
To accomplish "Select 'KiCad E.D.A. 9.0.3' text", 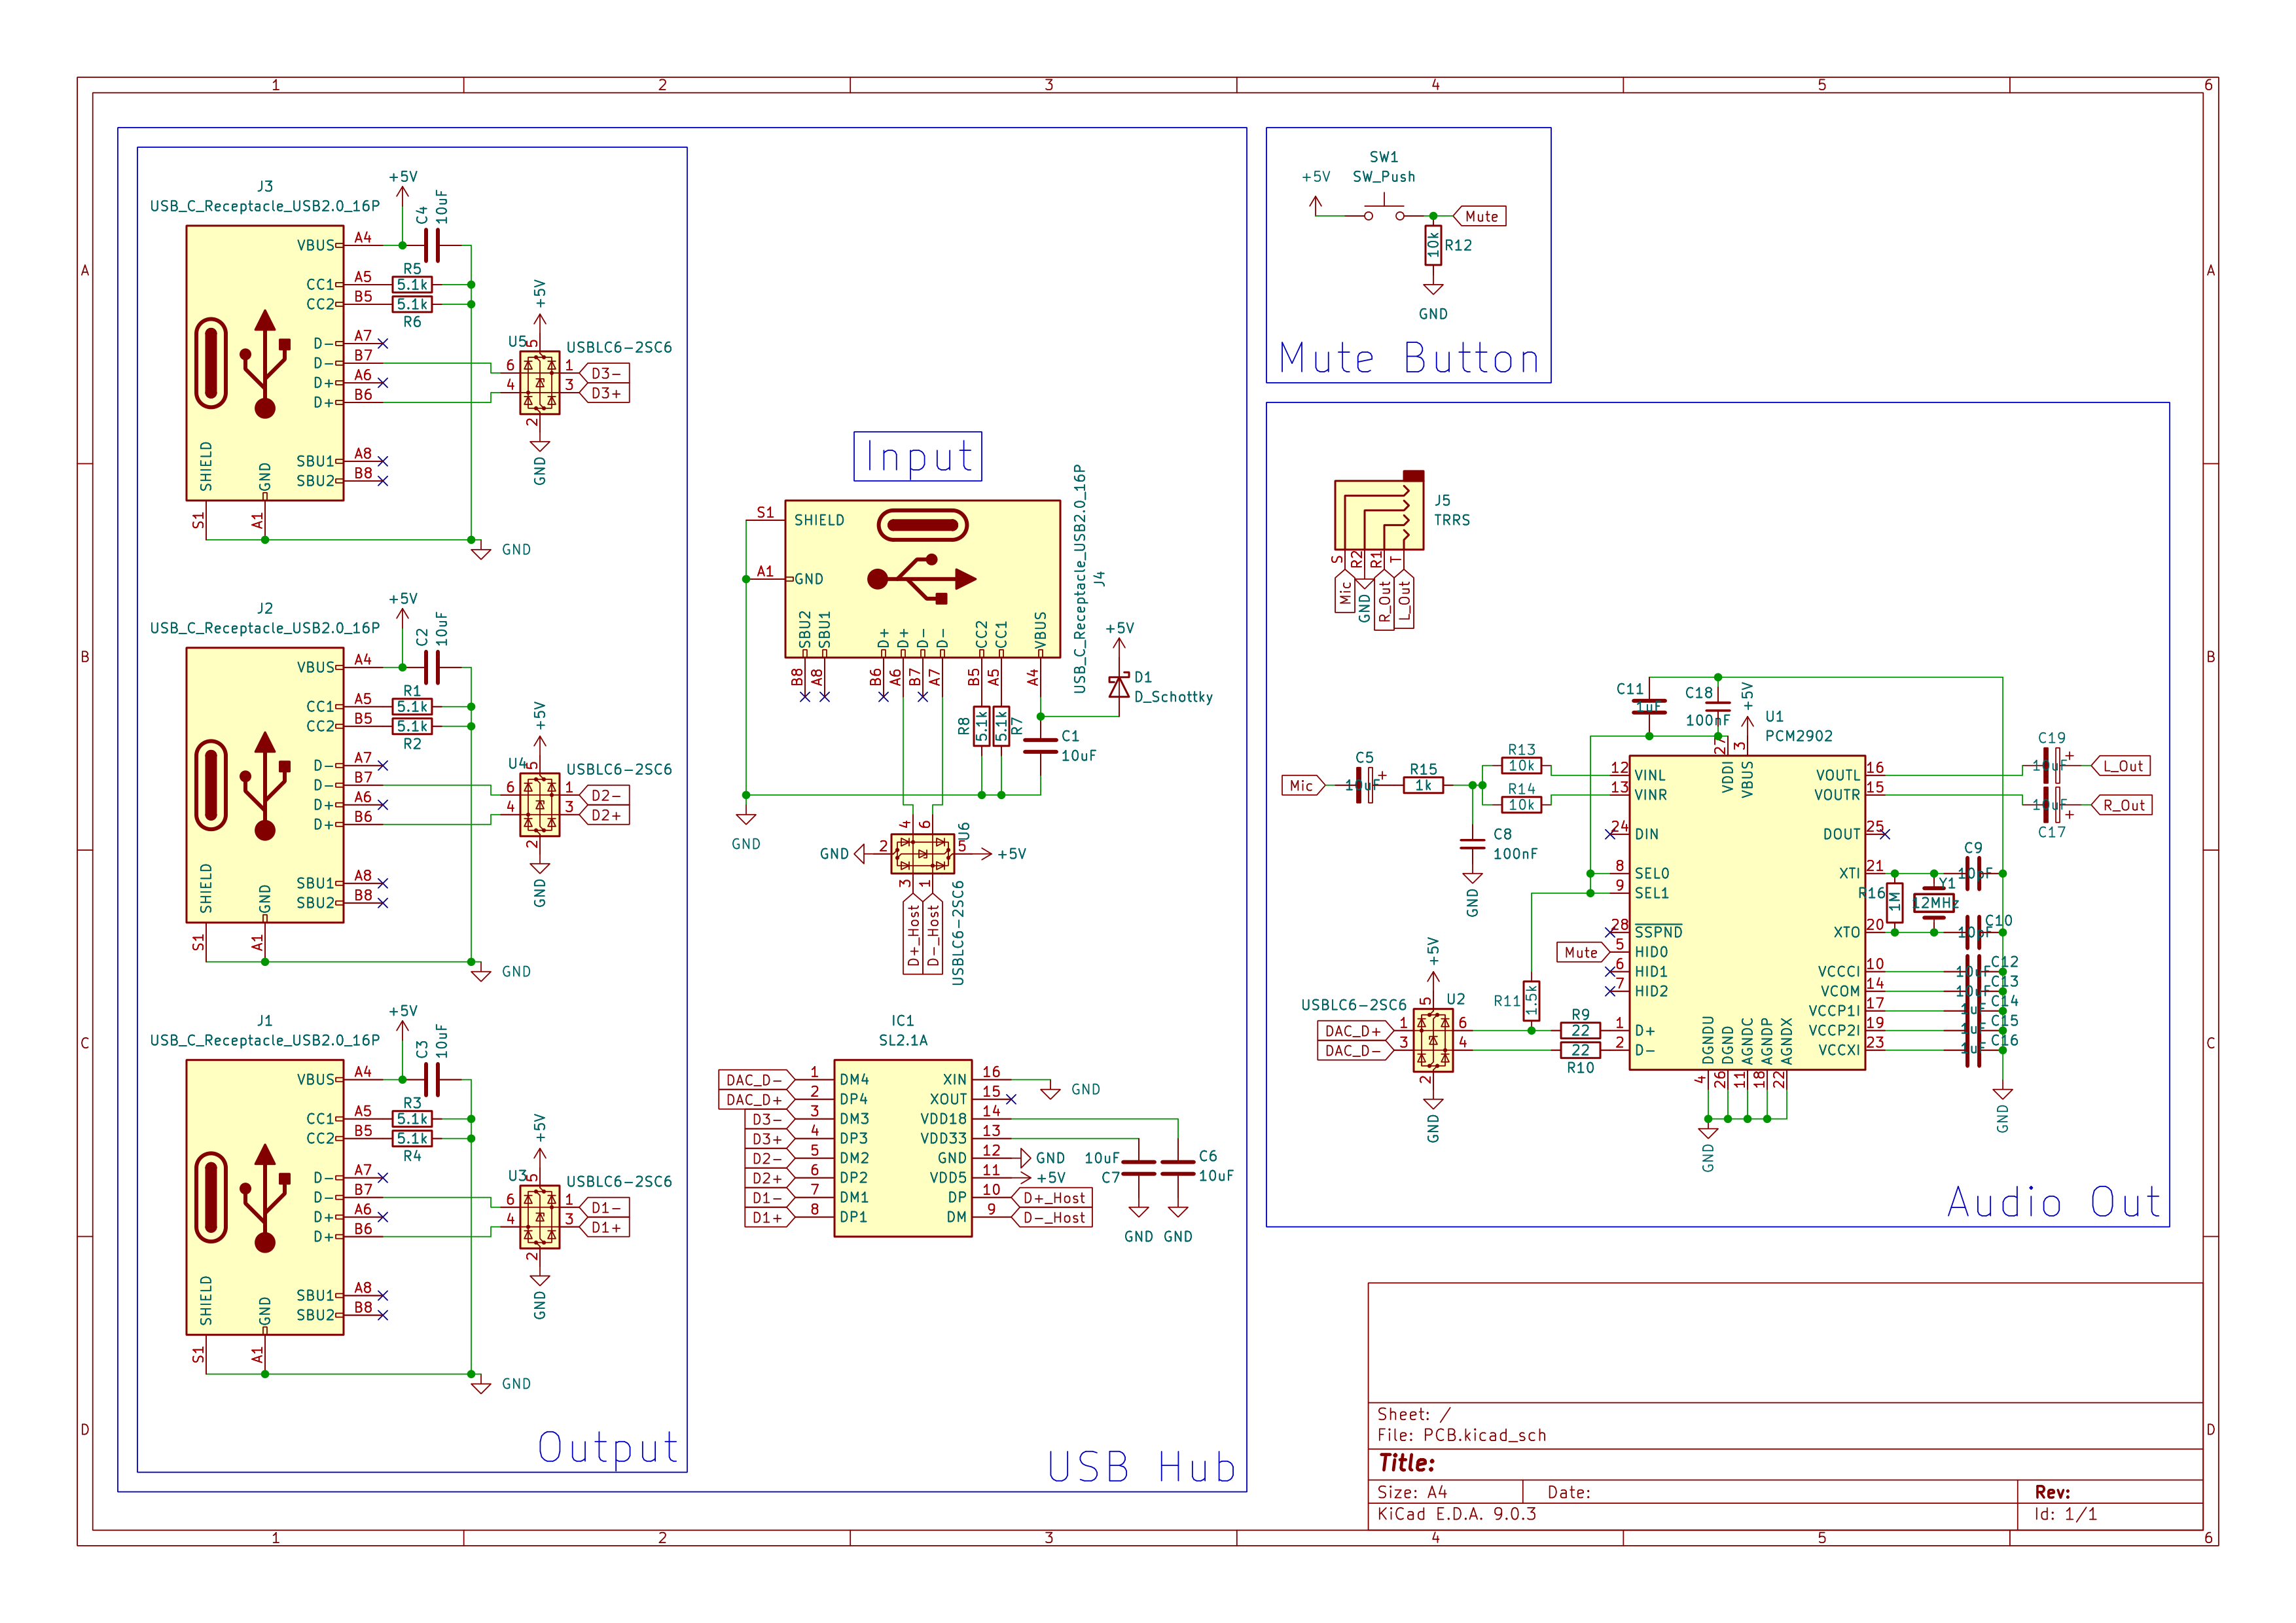I will (x=1456, y=1513).
